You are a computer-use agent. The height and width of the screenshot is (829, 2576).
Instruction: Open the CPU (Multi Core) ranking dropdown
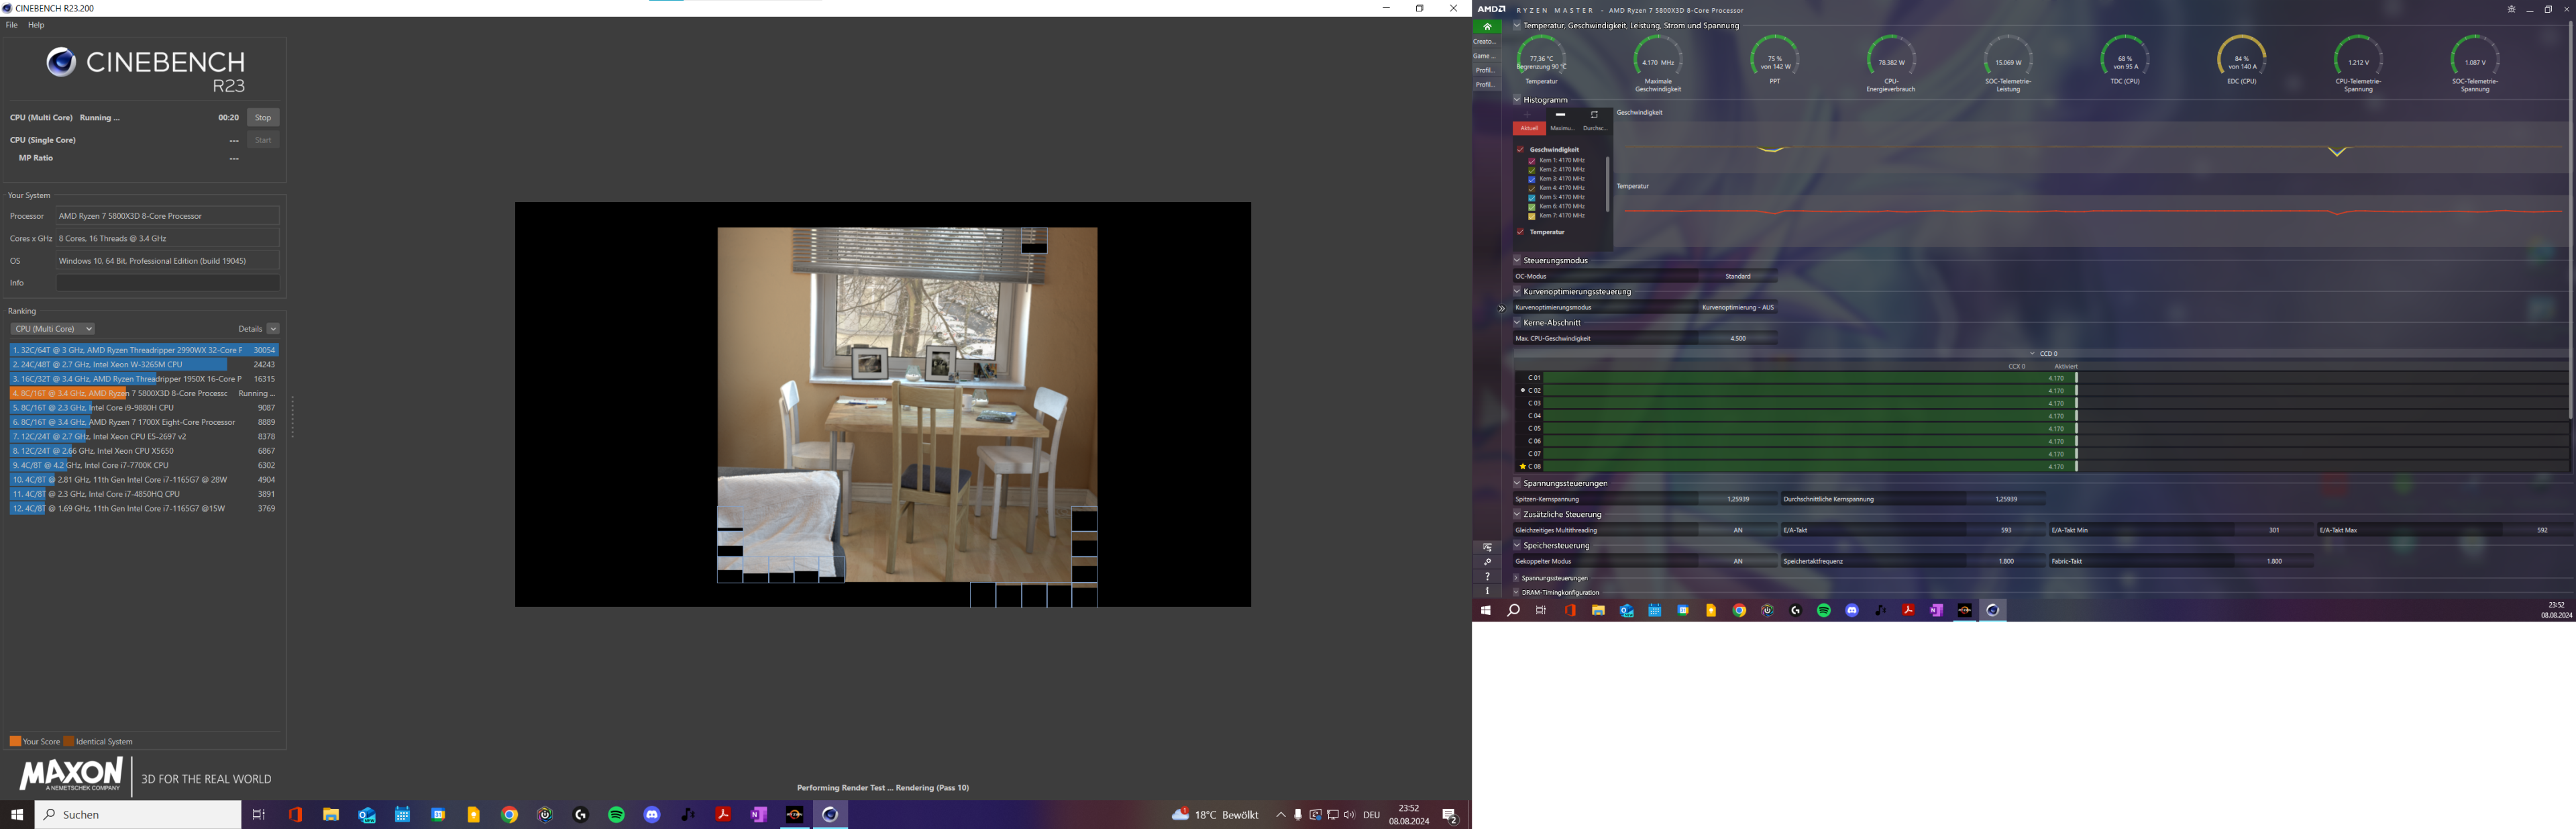click(x=52, y=328)
